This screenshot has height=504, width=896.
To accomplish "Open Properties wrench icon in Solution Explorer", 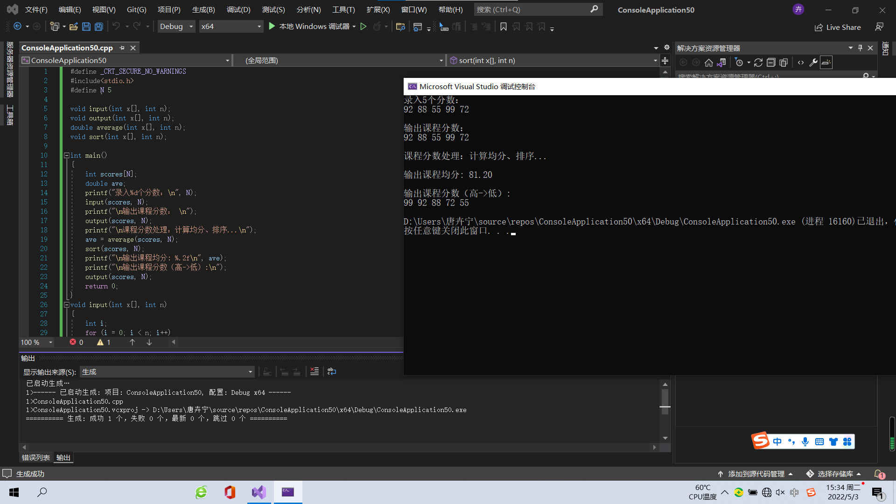I will 813,63.
